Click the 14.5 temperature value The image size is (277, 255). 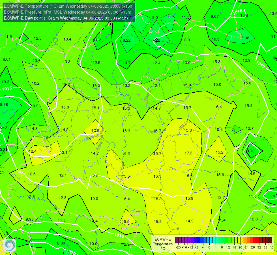(x=251, y=174)
